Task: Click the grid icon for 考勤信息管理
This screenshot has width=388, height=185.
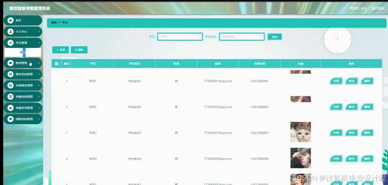Action: pyautogui.click(x=10, y=97)
